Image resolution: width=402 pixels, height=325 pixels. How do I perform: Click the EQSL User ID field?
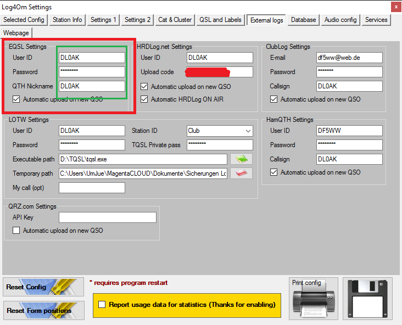(x=92, y=58)
